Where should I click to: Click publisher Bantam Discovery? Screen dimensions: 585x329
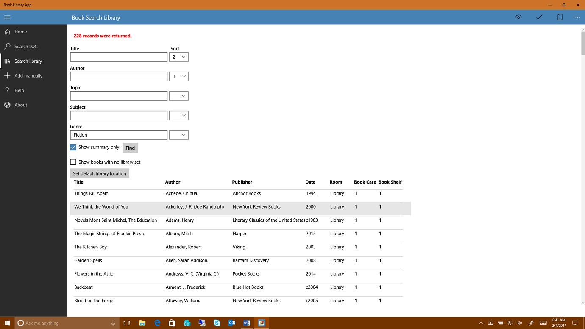click(251, 260)
